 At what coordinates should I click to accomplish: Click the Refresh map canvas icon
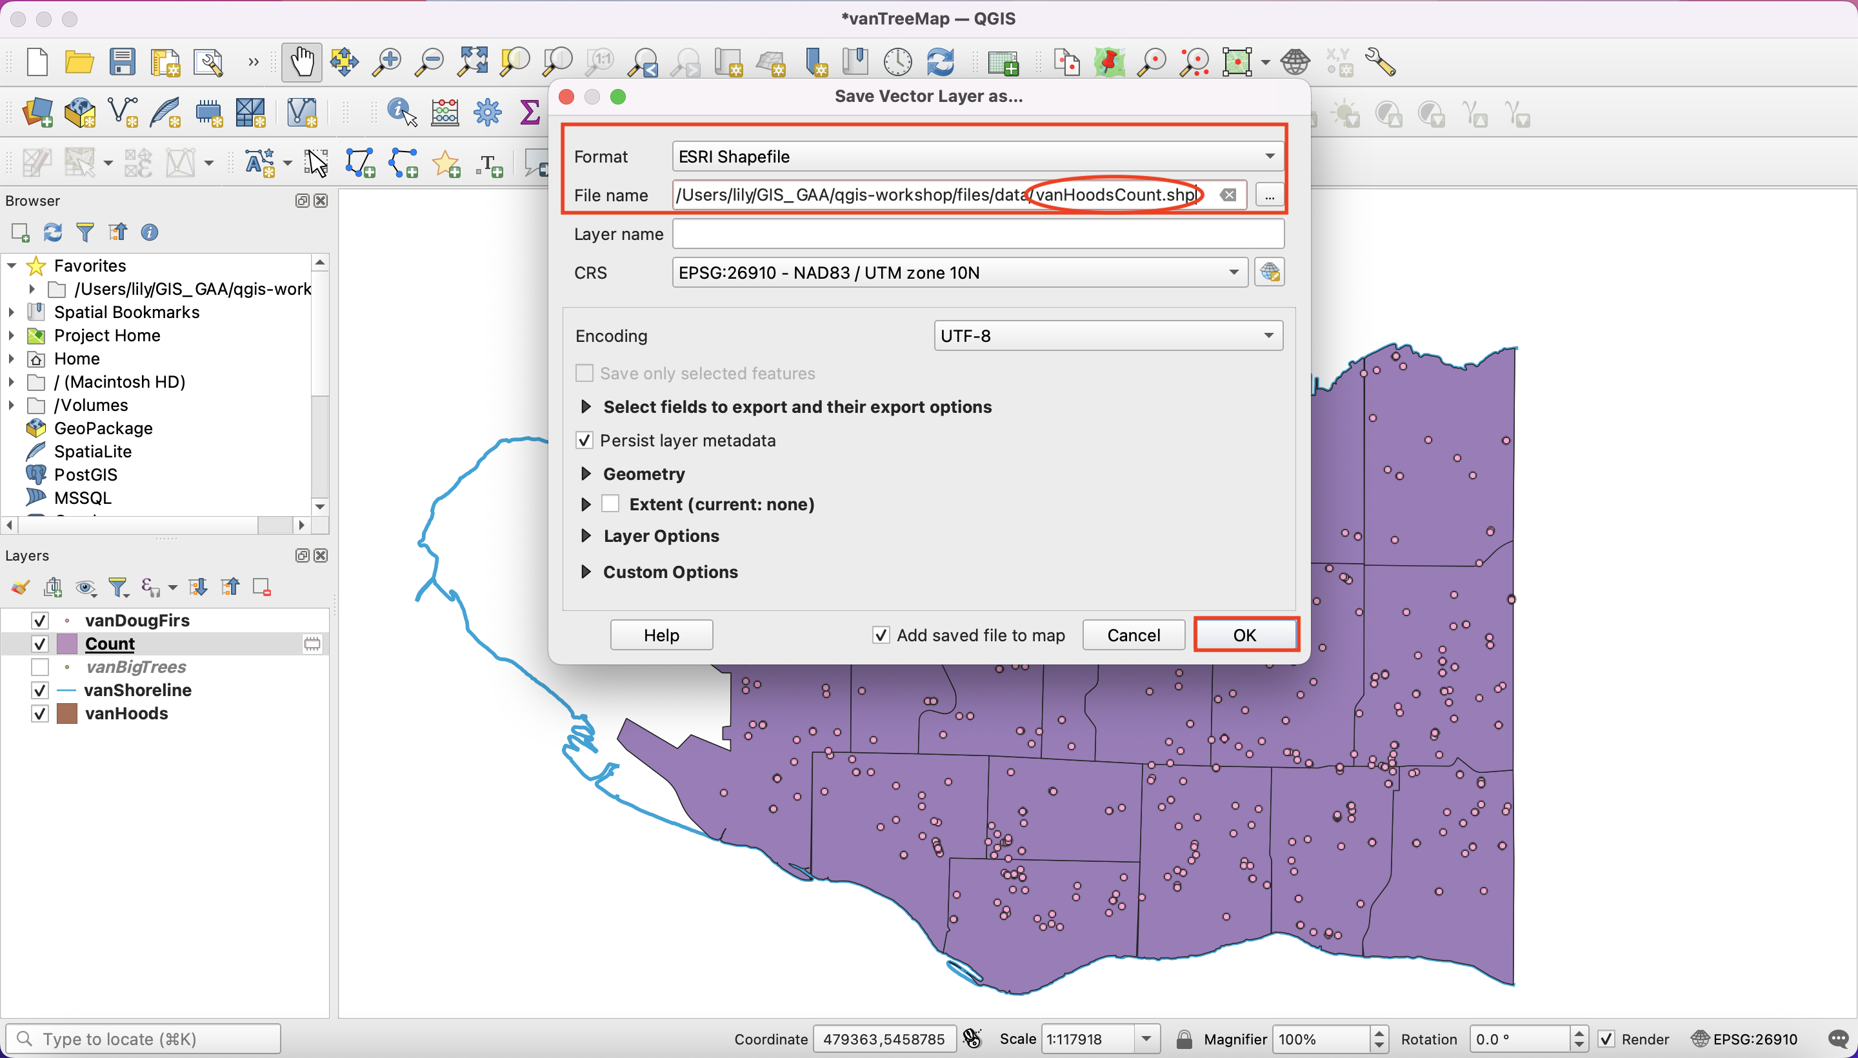point(940,63)
